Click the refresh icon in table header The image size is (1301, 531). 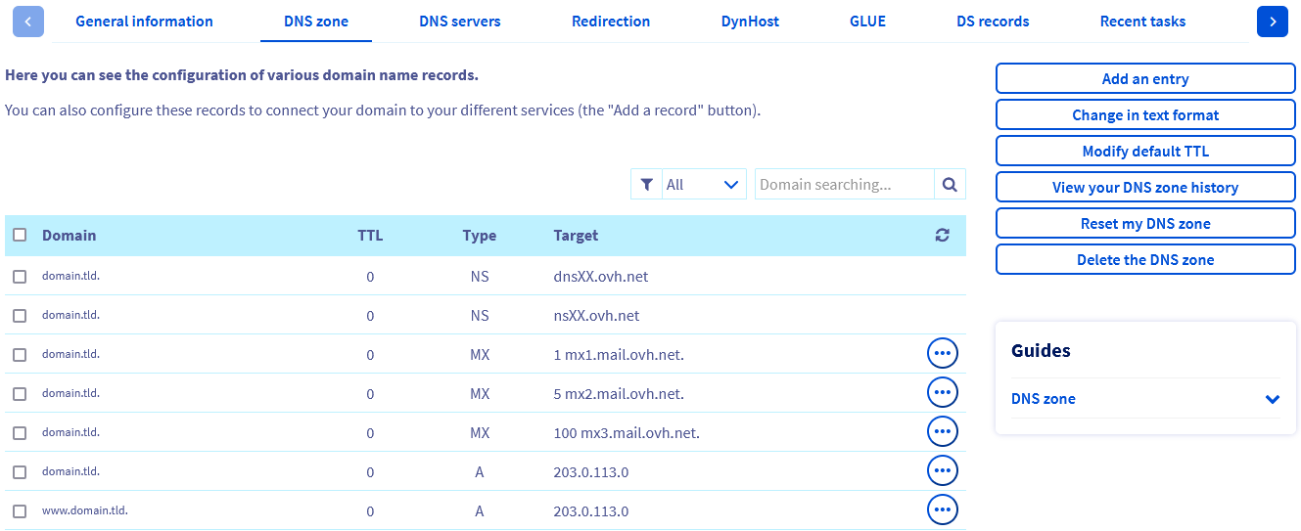pyautogui.click(x=942, y=235)
